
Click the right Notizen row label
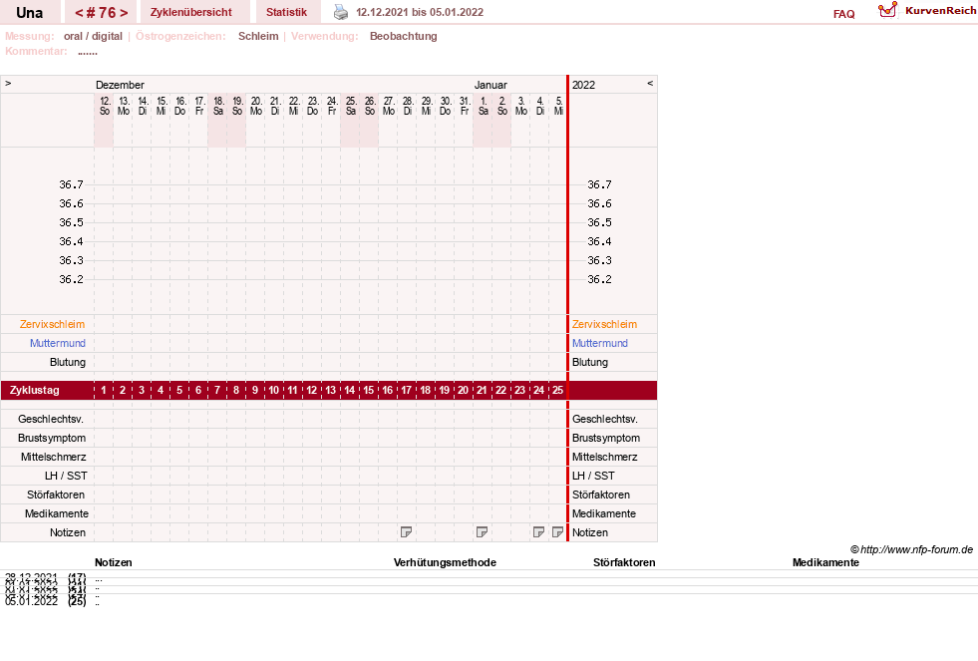point(590,532)
